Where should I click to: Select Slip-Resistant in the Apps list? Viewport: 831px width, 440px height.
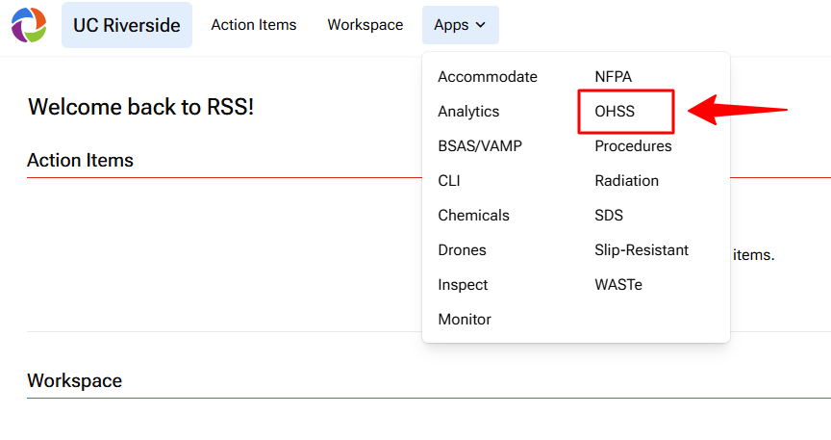[x=642, y=250]
